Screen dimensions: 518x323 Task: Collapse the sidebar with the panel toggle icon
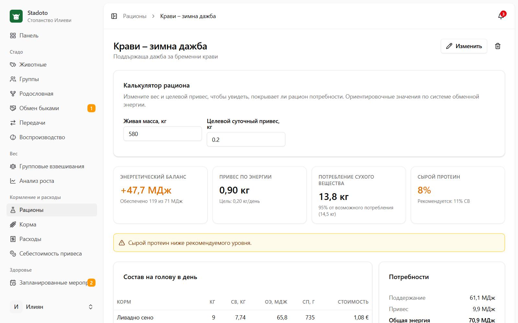114,16
